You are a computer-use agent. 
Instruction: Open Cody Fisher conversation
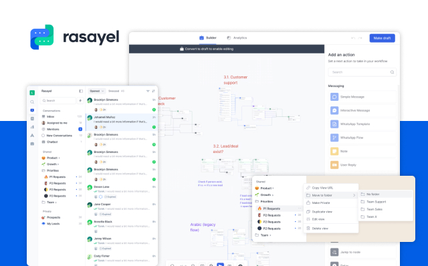pos(122,259)
